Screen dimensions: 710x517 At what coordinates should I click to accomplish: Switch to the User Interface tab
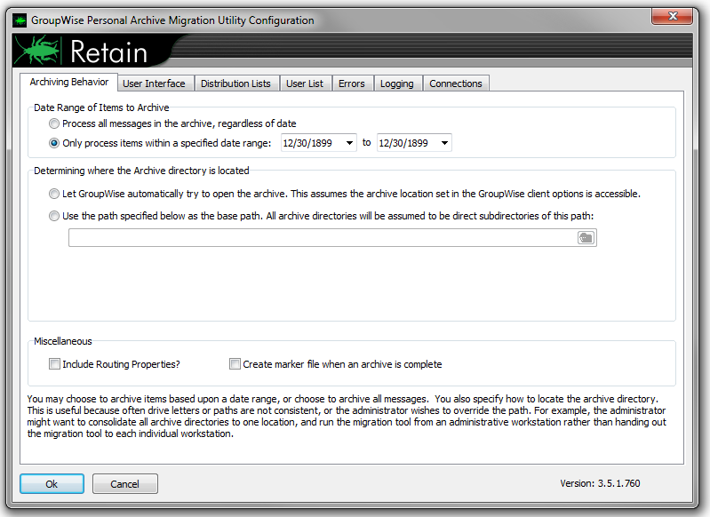tap(154, 84)
